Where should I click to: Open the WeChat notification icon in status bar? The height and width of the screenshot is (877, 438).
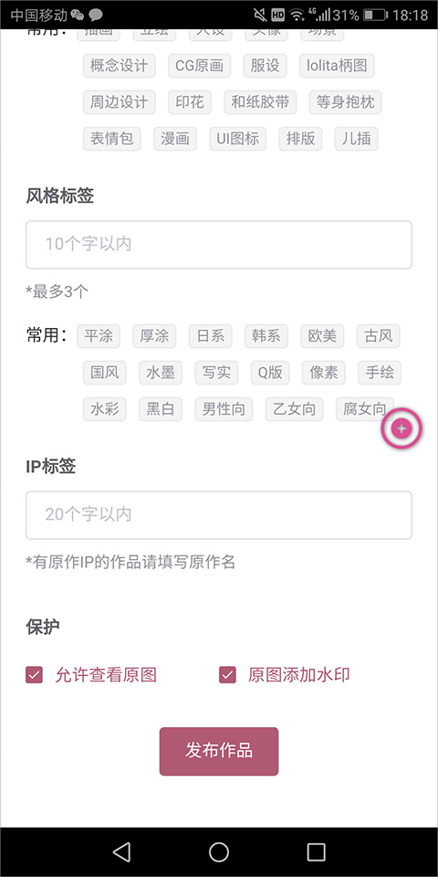pos(78,15)
